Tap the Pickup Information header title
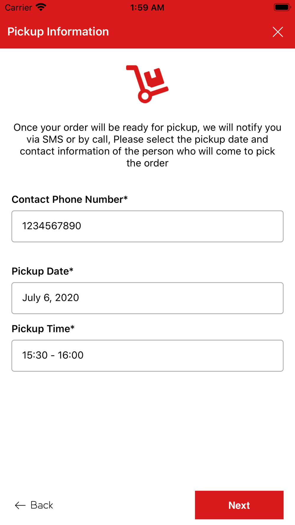The width and height of the screenshot is (295, 525). click(x=58, y=32)
